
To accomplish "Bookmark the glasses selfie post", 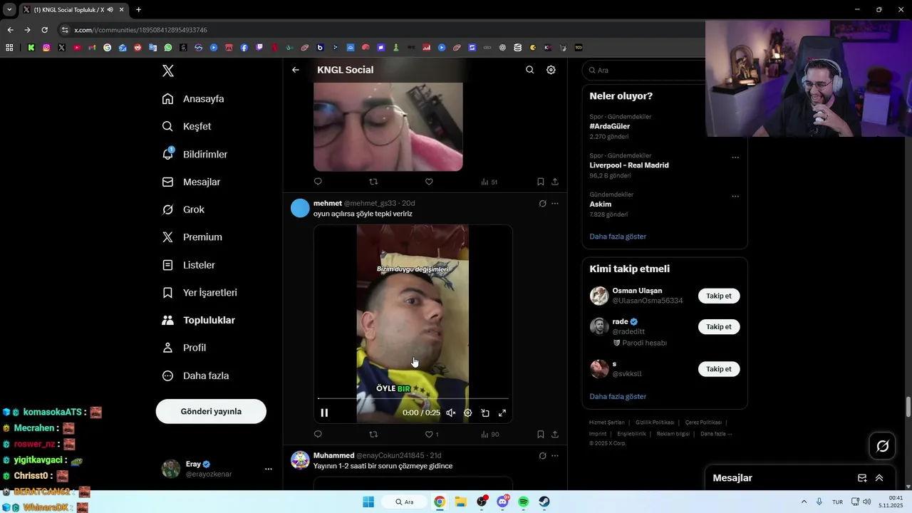I will (541, 182).
